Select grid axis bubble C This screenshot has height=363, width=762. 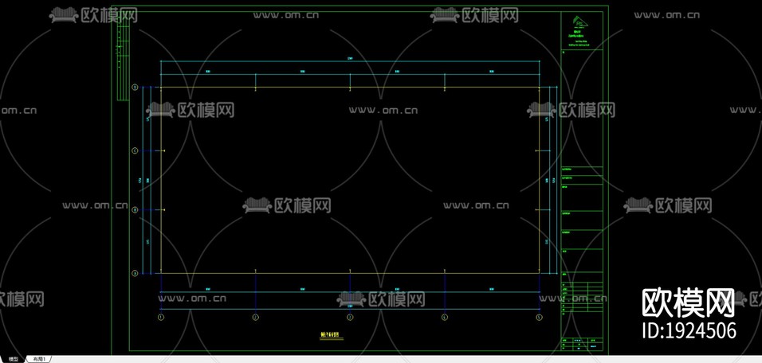pos(135,151)
